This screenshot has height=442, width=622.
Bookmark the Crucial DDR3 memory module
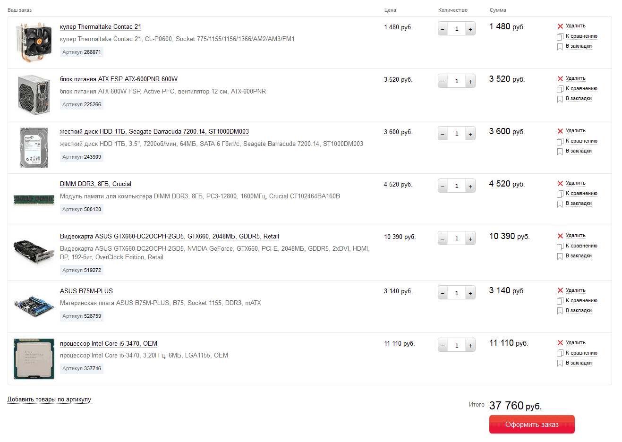pyautogui.click(x=578, y=204)
